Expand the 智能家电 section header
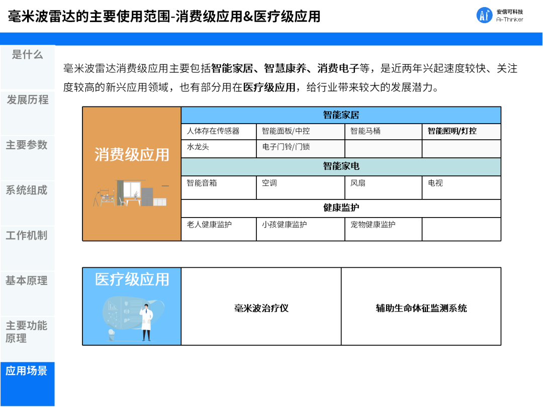 click(x=341, y=166)
